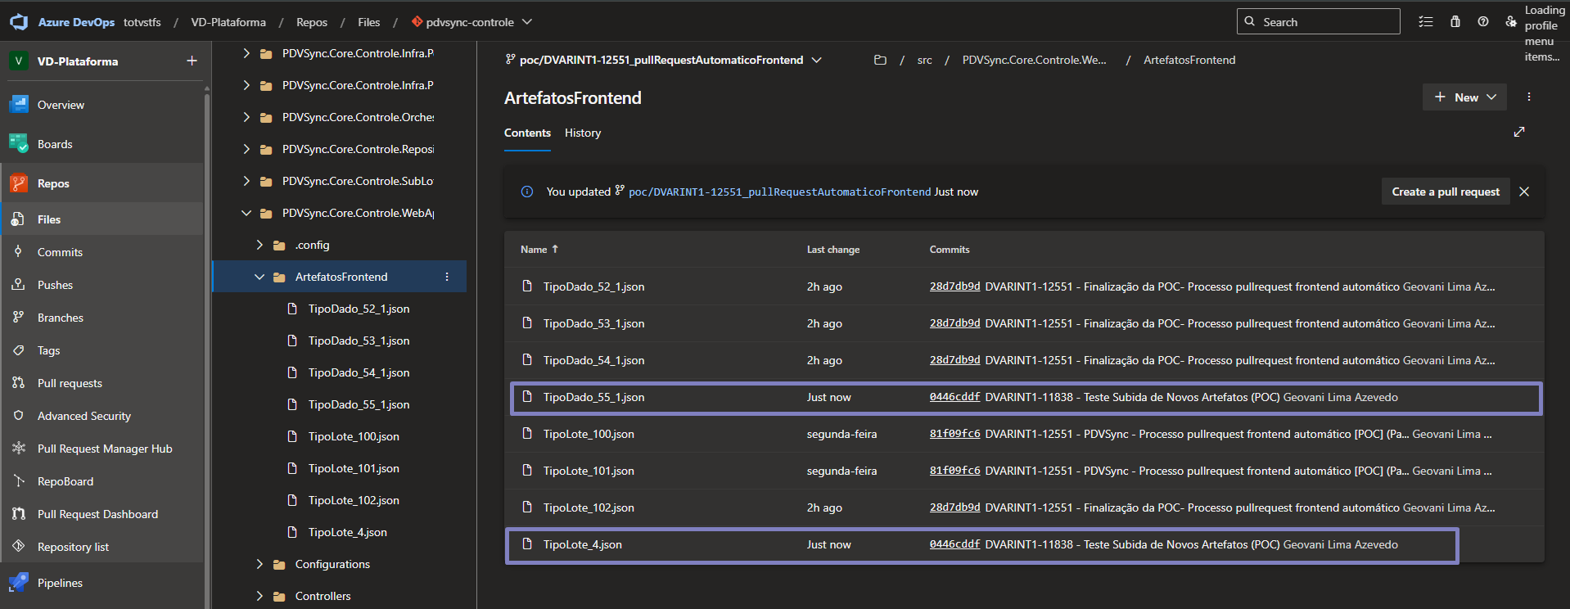The image size is (1570, 609).
Task: Switch to the History tab
Action: 582,133
